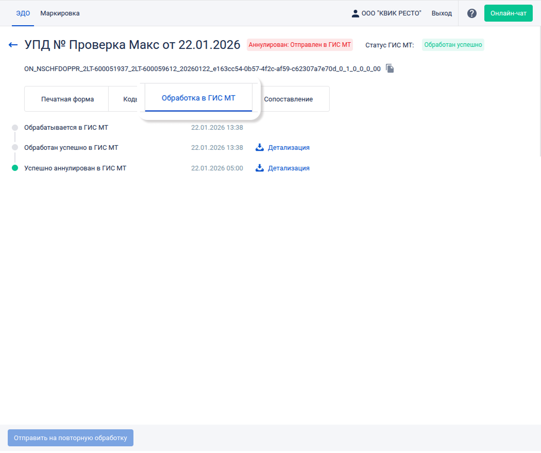Start the Онлайн-чат
Viewport: 541px width, 453px height.
(508, 13)
